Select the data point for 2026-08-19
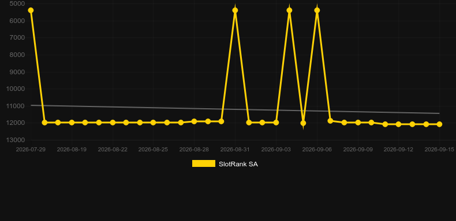The image size is (456, 221). click(x=72, y=123)
